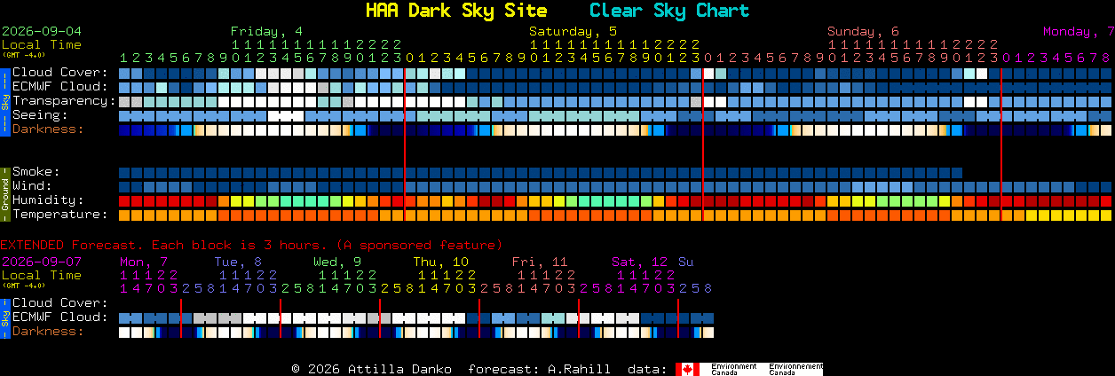Click the first white Transparency block on Friday
This screenshot has width=1115, height=376.
(x=223, y=100)
